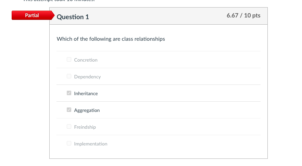
Task: Click the Inheritance answer label
Action: [86, 93]
